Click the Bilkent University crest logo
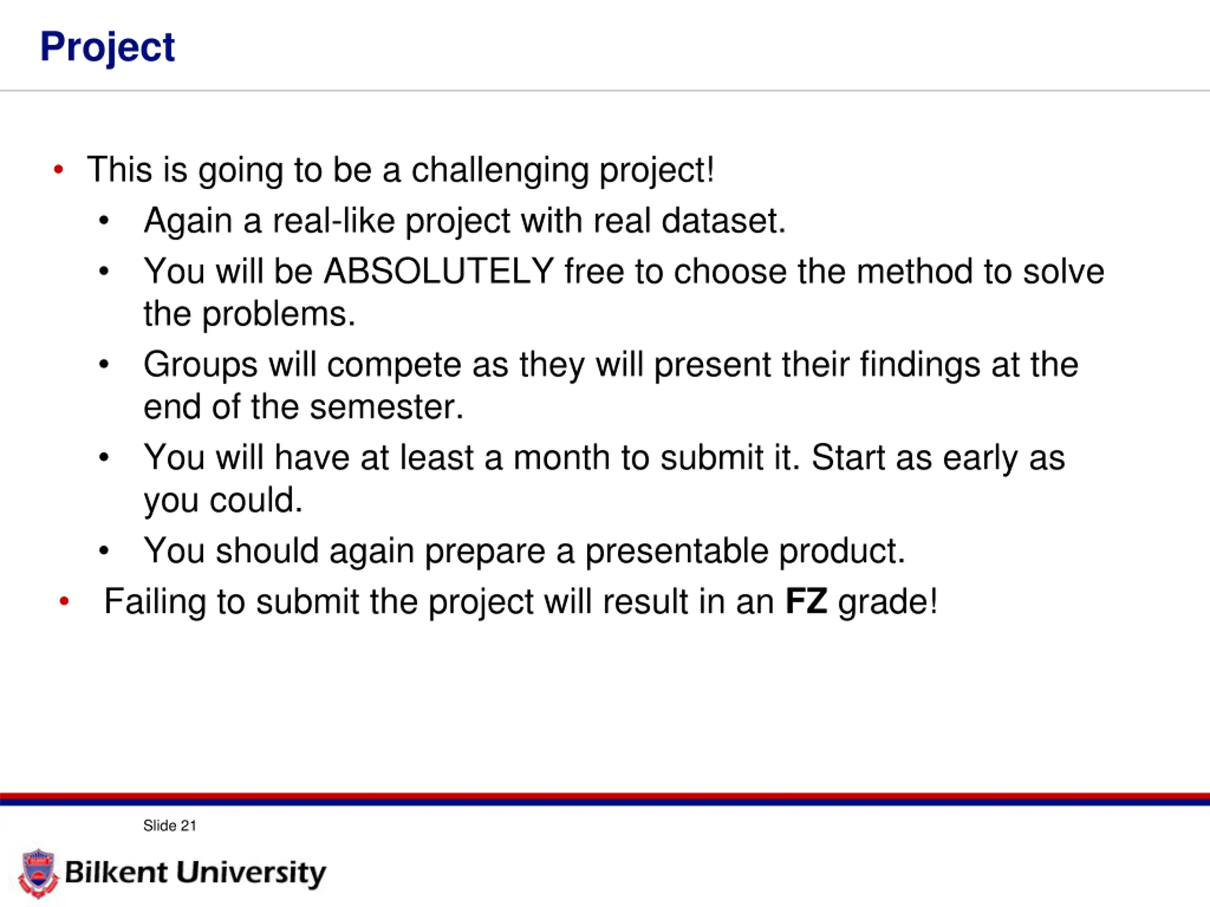Screen dimensions: 1210x907 pyautogui.click(x=38, y=873)
